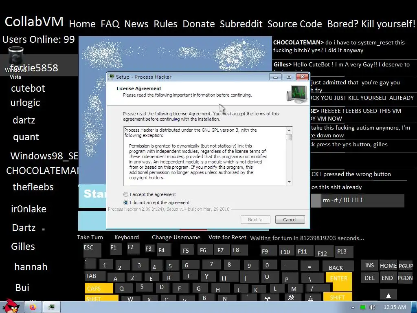Click the TAB virtual key
Screen dimensions: 417x313
pos(94,277)
